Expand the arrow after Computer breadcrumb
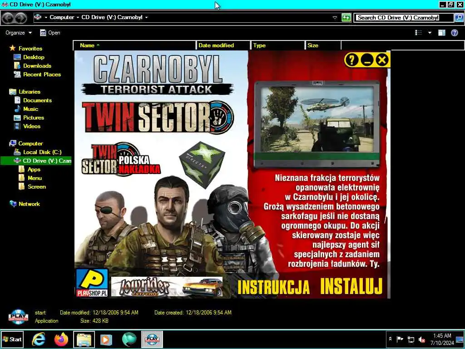Image resolution: width=465 pixels, height=349 pixels. pyautogui.click(x=78, y=17)
